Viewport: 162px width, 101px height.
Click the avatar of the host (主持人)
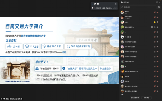[122, 17]
